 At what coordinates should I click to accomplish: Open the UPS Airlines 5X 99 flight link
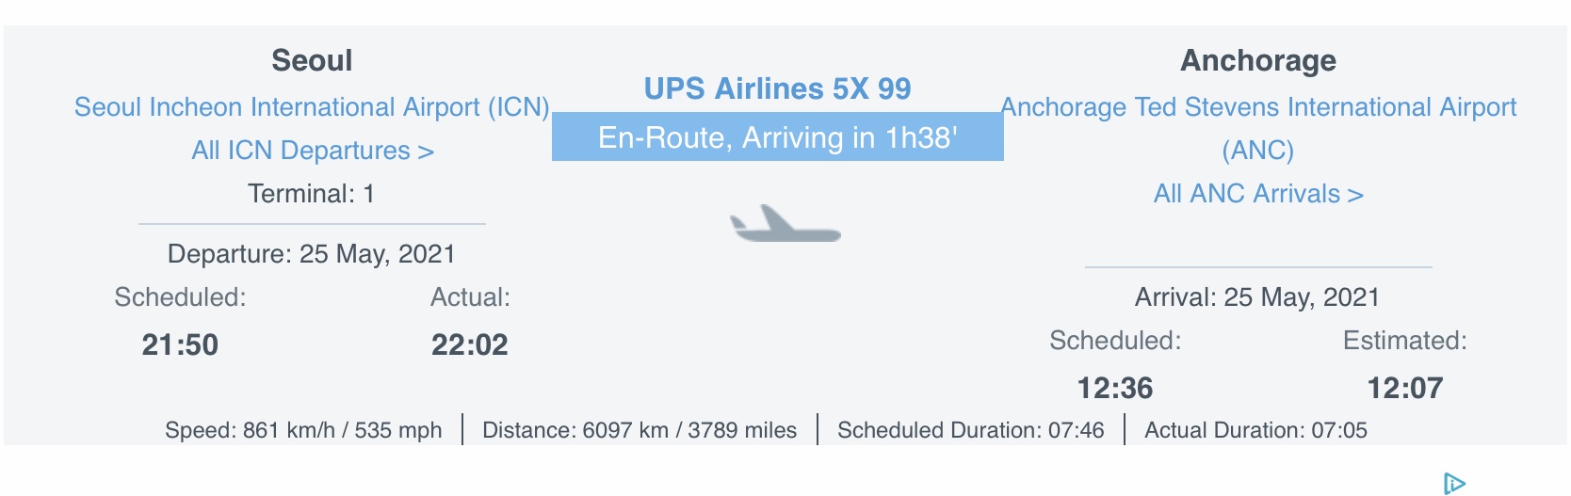(x=777, y=88)
